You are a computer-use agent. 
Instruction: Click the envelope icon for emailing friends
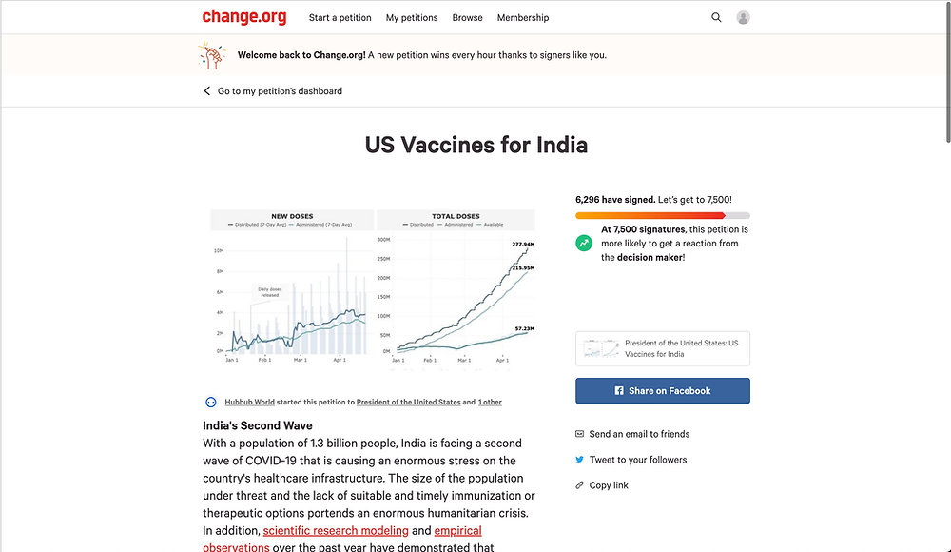(579, 434)
